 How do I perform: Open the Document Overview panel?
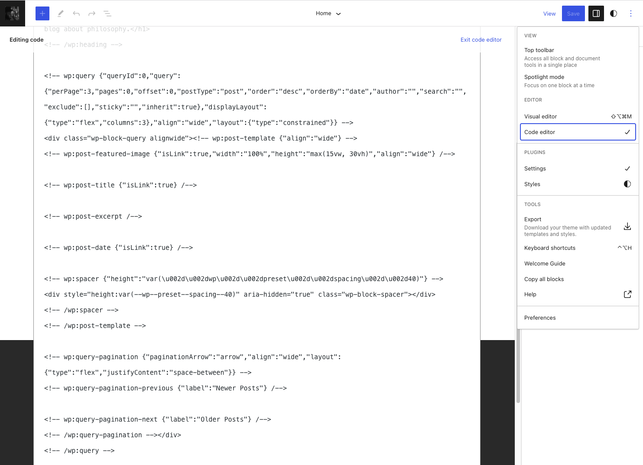pos(107,13)
